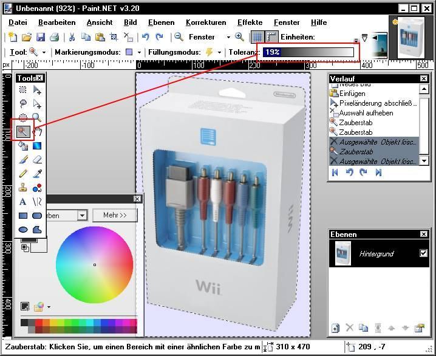Open the Tool chooser dropdown
Image resolution: width=436 pixels, height=356 pixels.
[44, 52]
